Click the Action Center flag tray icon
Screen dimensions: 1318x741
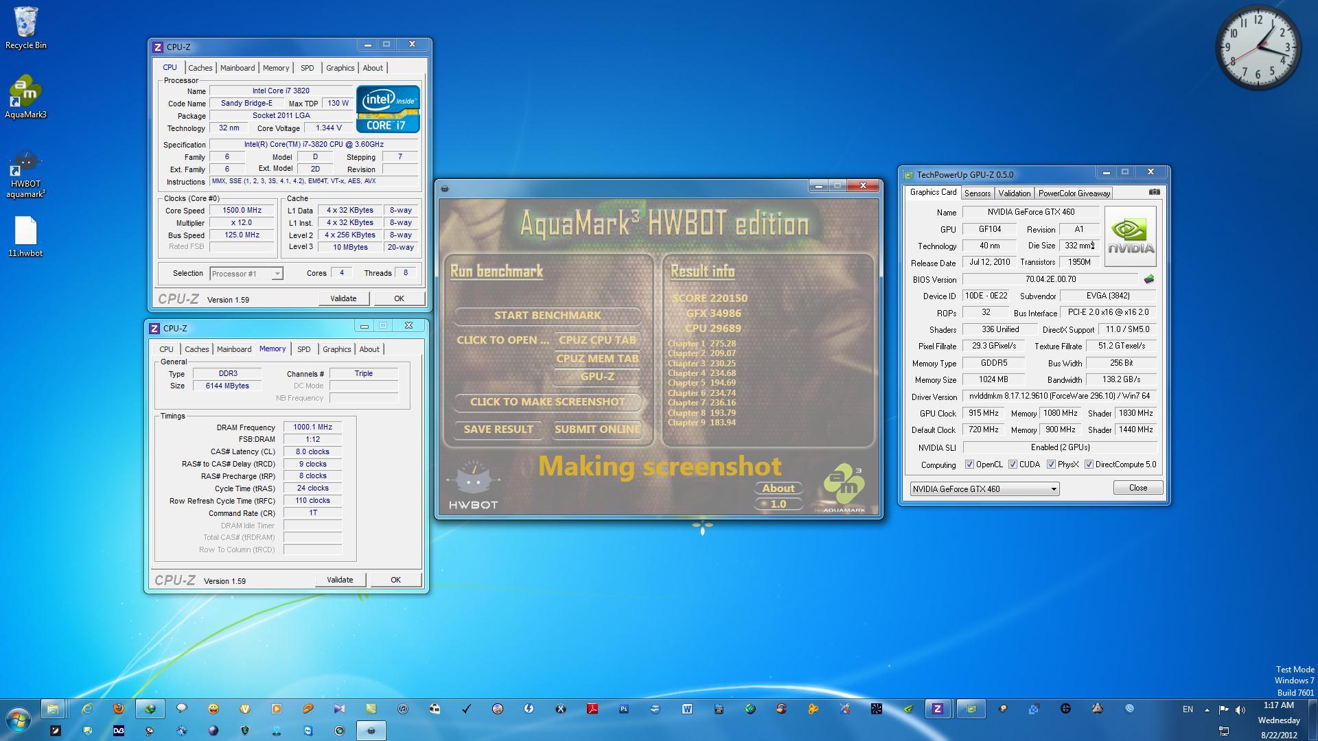pyautogui.click(x=1223, y=709)
